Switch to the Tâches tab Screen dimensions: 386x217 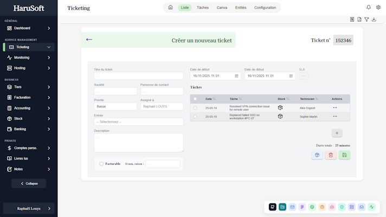coord(203,8)
